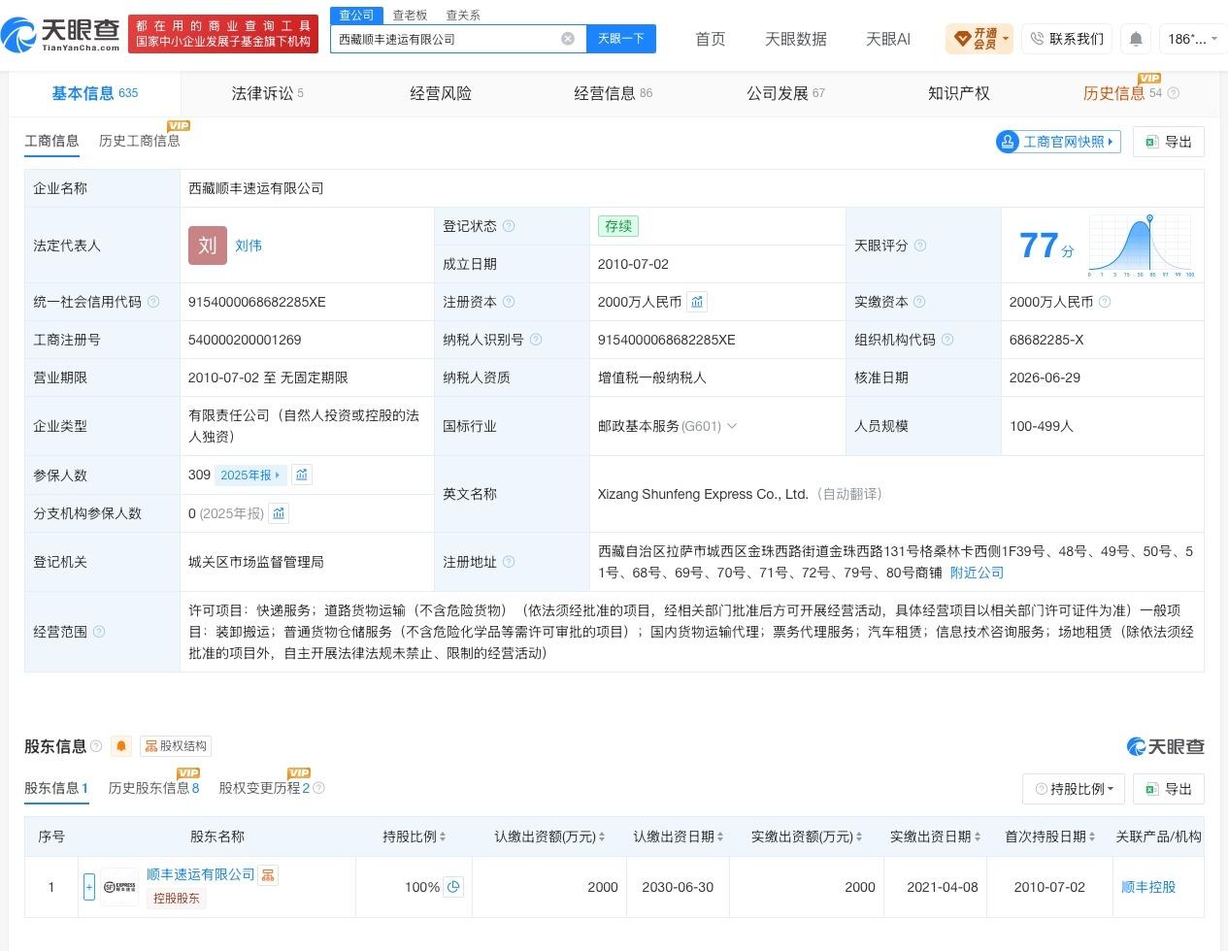Show help after 实缴资本 value 2000万人民币

point(1104,302)
